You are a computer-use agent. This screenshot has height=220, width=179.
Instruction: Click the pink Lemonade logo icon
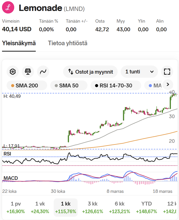pyautogui.click(x=8, y=8)
